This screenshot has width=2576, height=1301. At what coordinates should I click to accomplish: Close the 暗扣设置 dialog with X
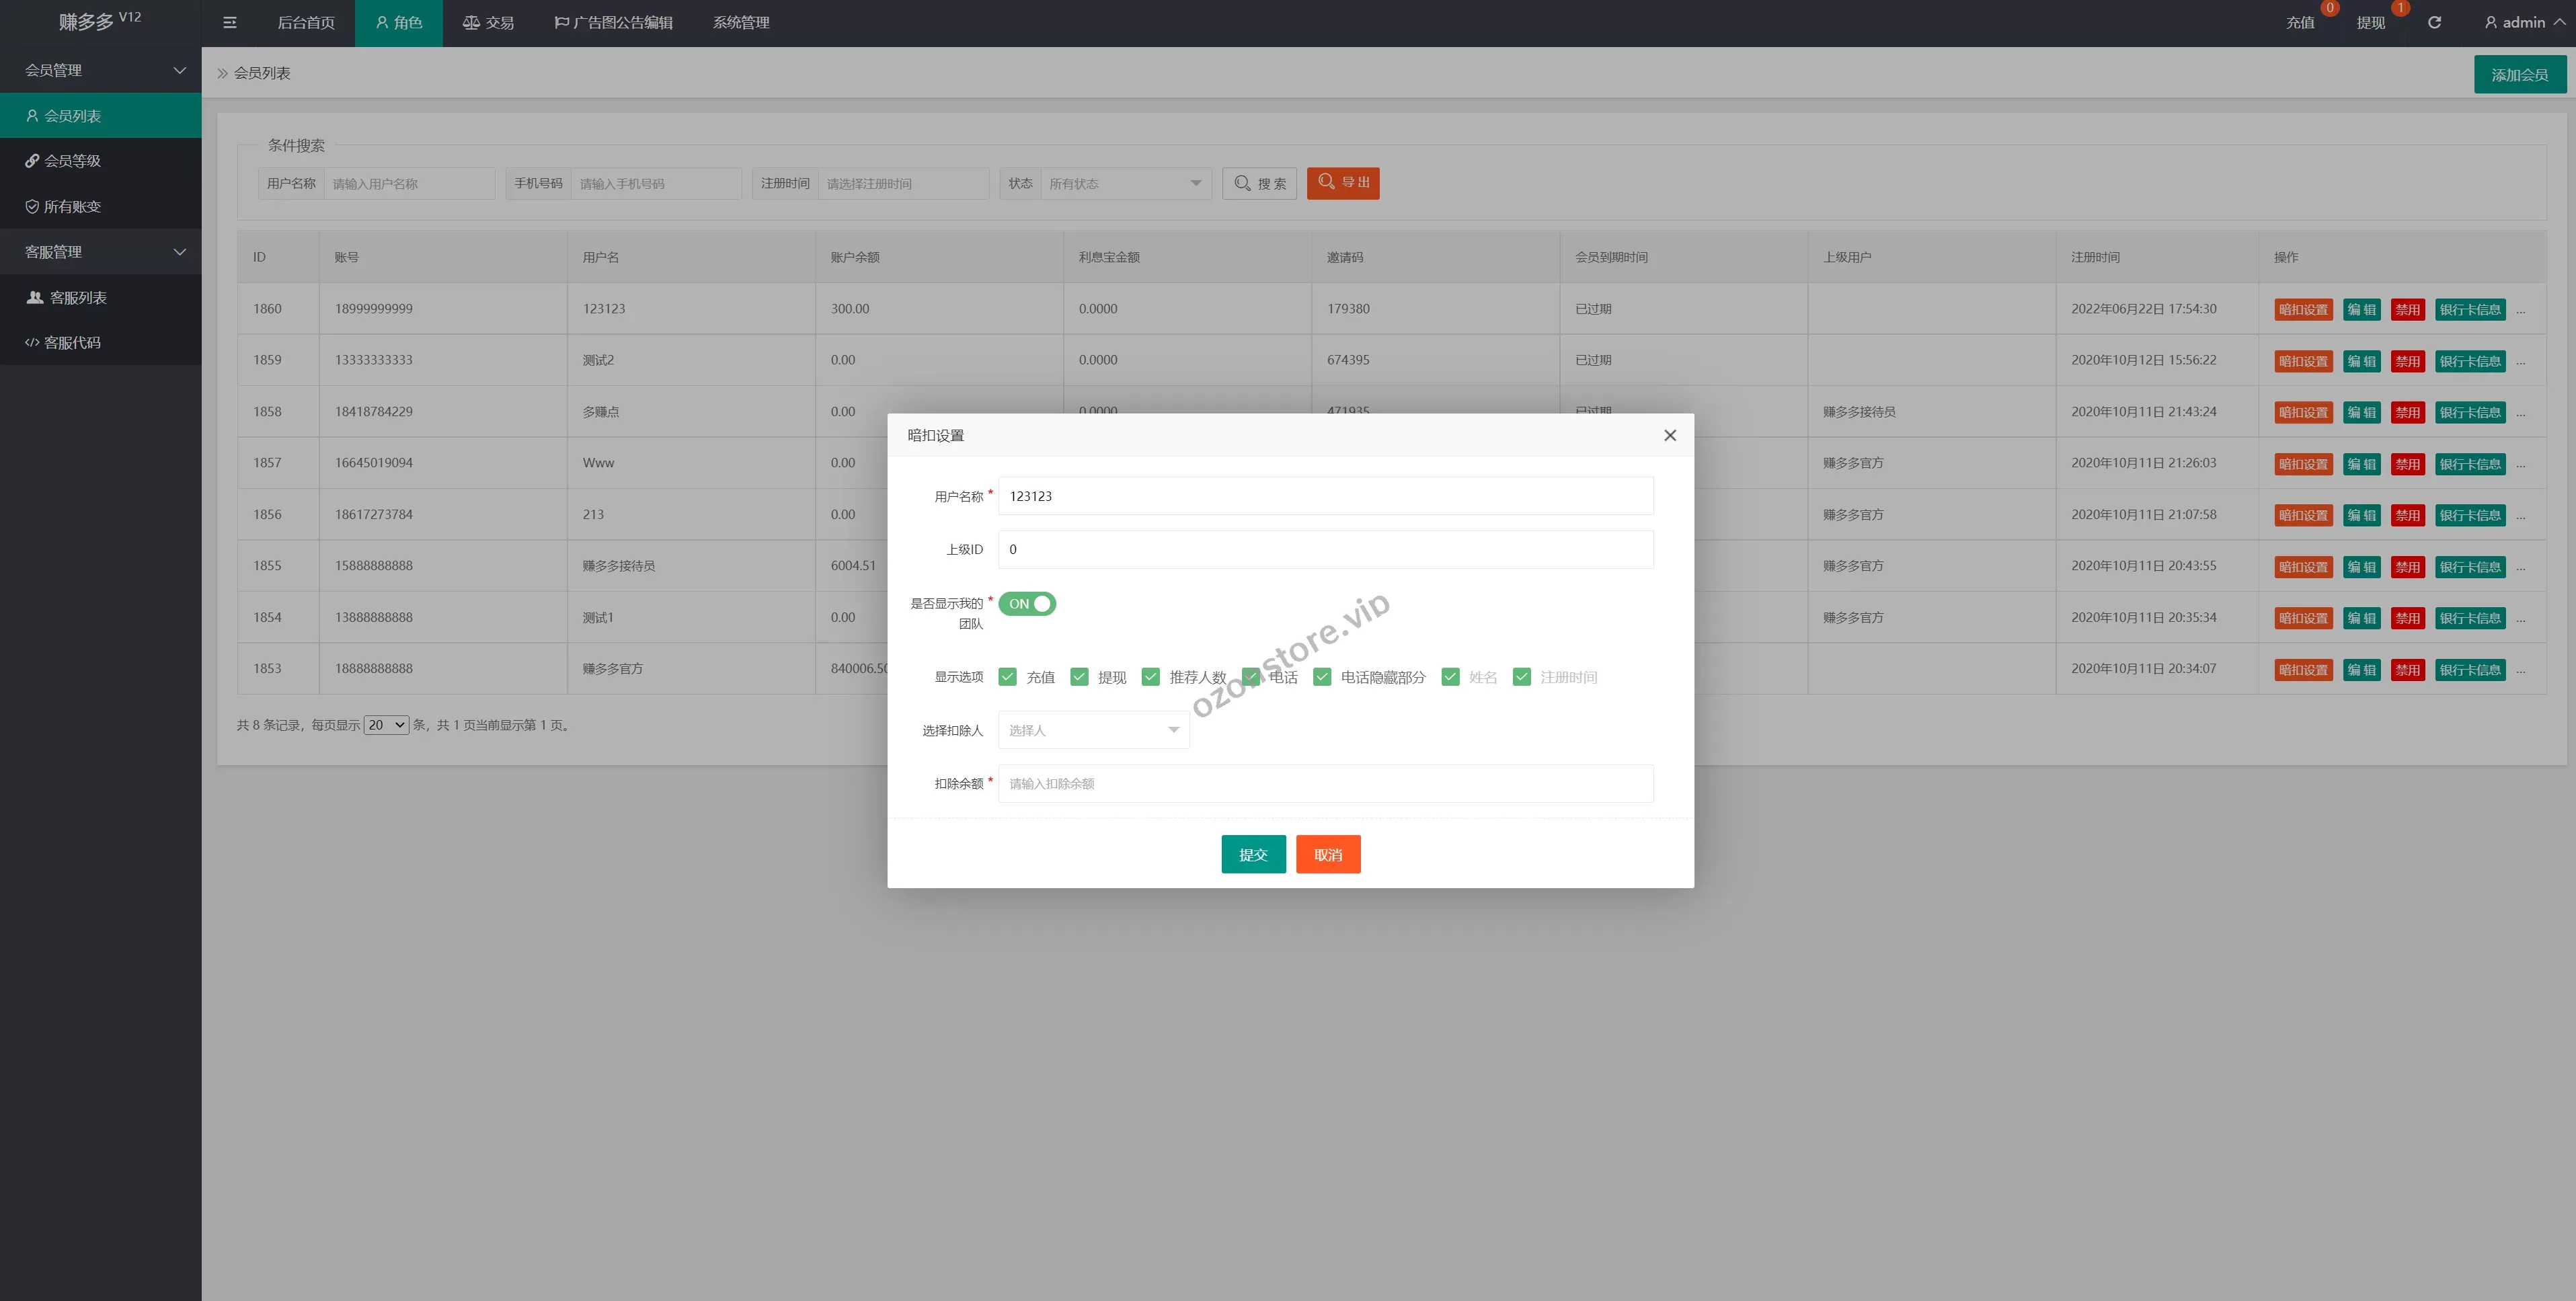(x=1669, y=435)
